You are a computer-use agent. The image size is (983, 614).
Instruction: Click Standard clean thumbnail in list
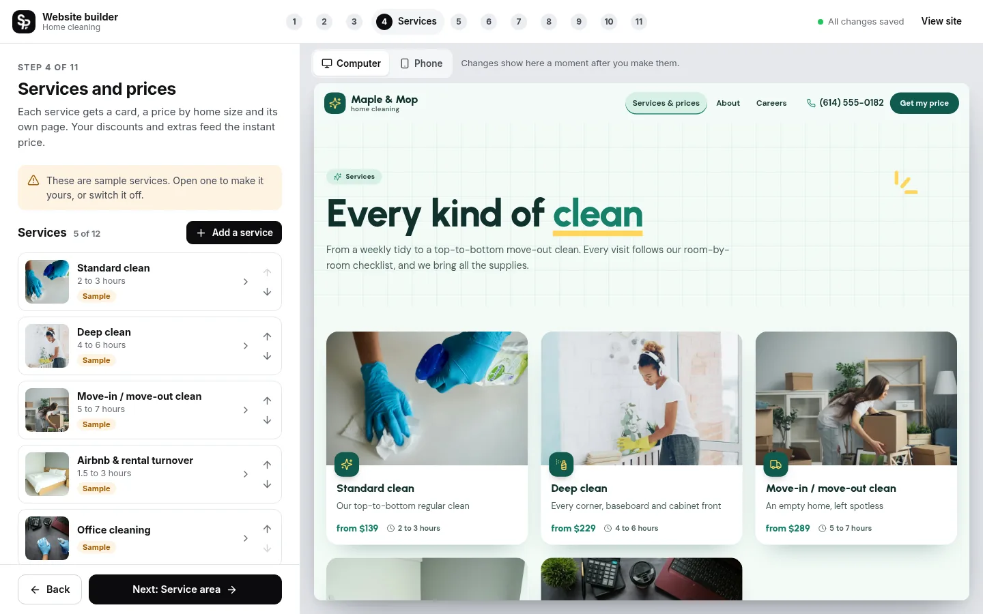(x=47, y=282)
